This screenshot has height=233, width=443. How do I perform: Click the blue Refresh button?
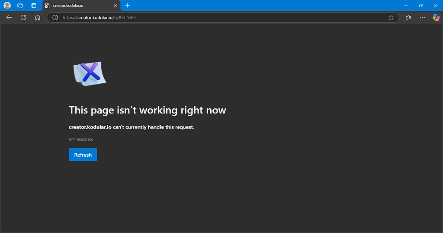83,155
